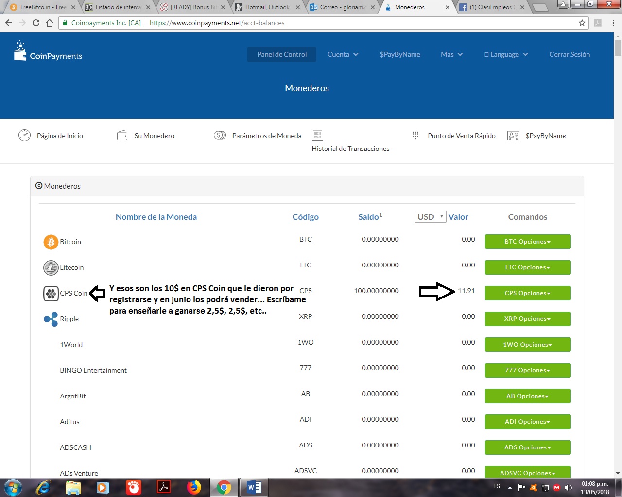Reload the page with the refresh icon
Image resolution: width=622 pixels, height=497 pixels.
(x=35, y=23)
